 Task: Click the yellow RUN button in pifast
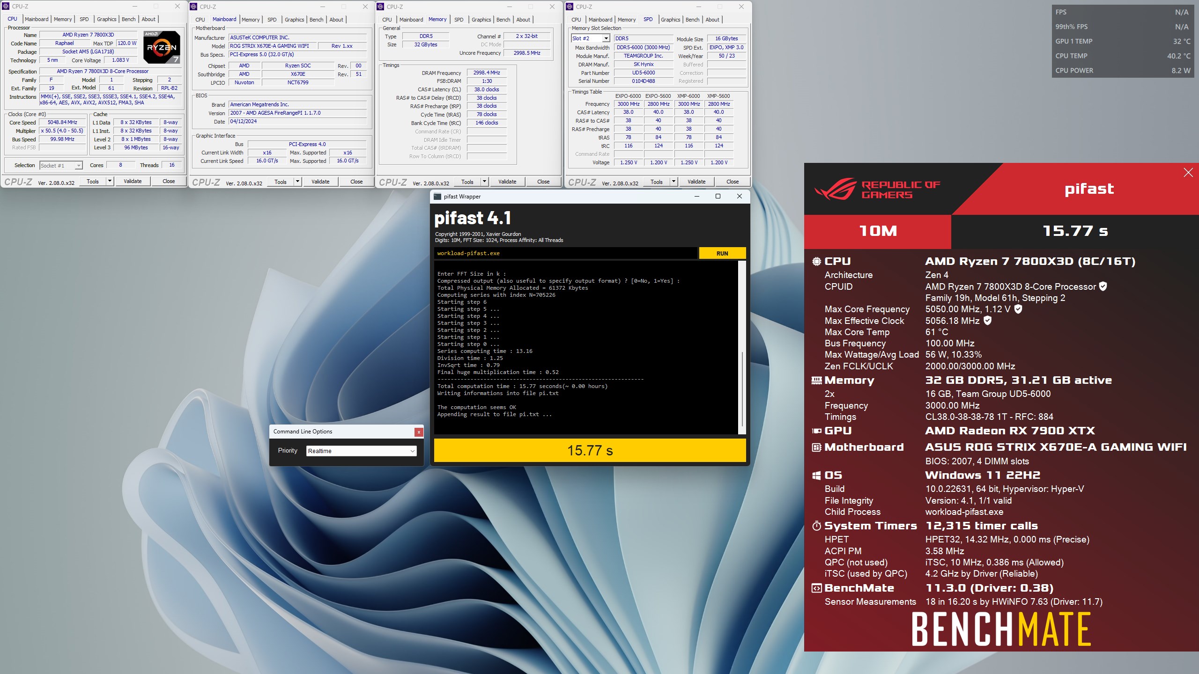722,253
